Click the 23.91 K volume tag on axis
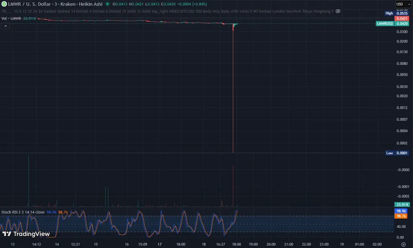The width and height of the screenshot is (413, 248). pos(402,205)
